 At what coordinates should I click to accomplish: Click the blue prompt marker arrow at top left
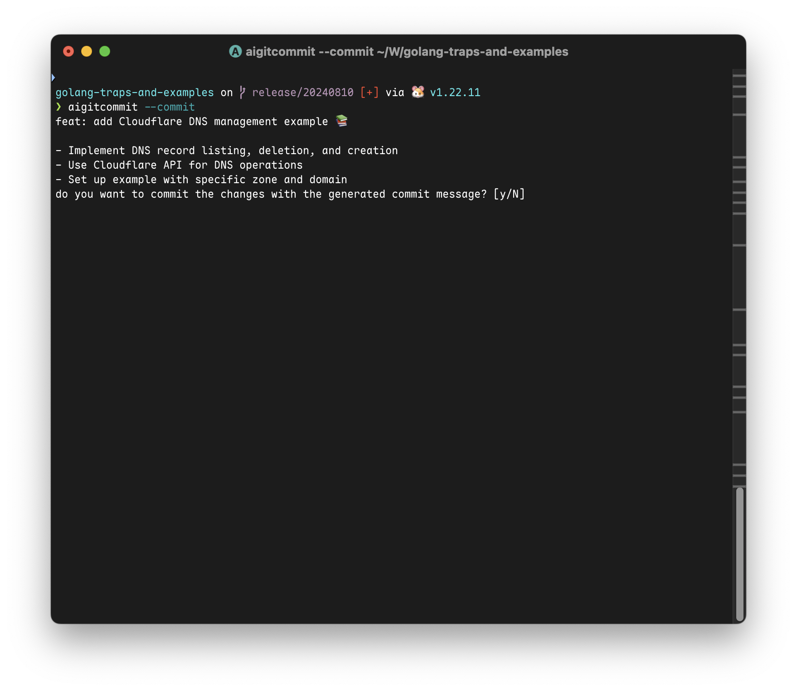[53, 78]
